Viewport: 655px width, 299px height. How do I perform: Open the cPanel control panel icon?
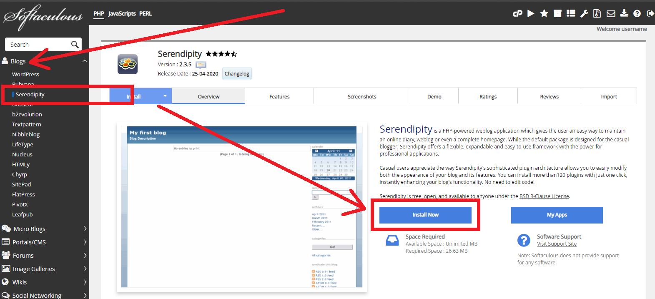pyautogui.click(x=517, y=14)
